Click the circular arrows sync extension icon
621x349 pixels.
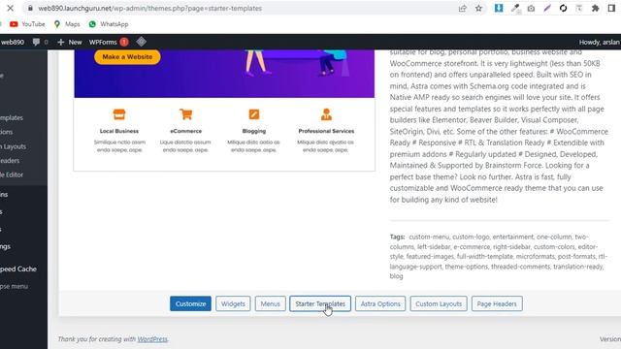pos(563,9)
